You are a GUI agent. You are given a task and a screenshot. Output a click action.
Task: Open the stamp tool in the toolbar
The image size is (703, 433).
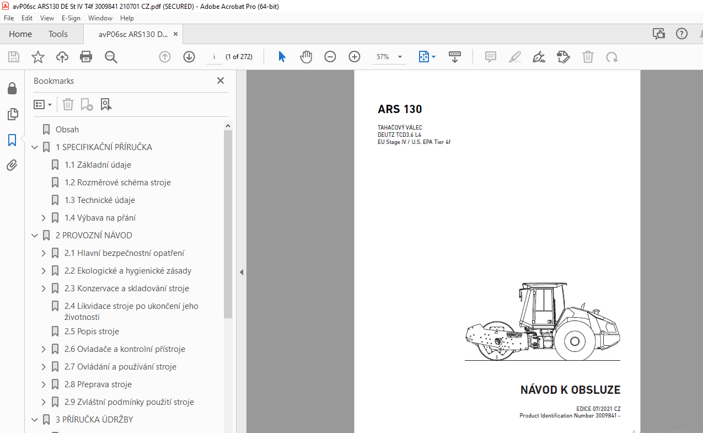[x=564, y=57]
